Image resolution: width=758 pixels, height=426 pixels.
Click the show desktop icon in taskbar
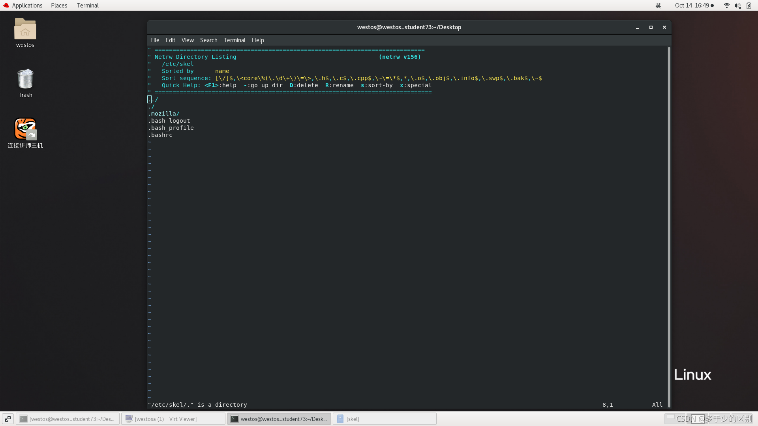pos(8,419)
